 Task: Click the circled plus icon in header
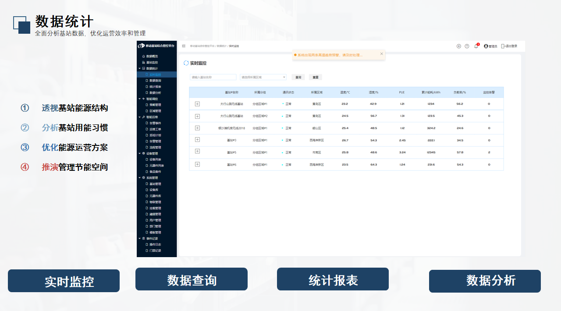459,46
